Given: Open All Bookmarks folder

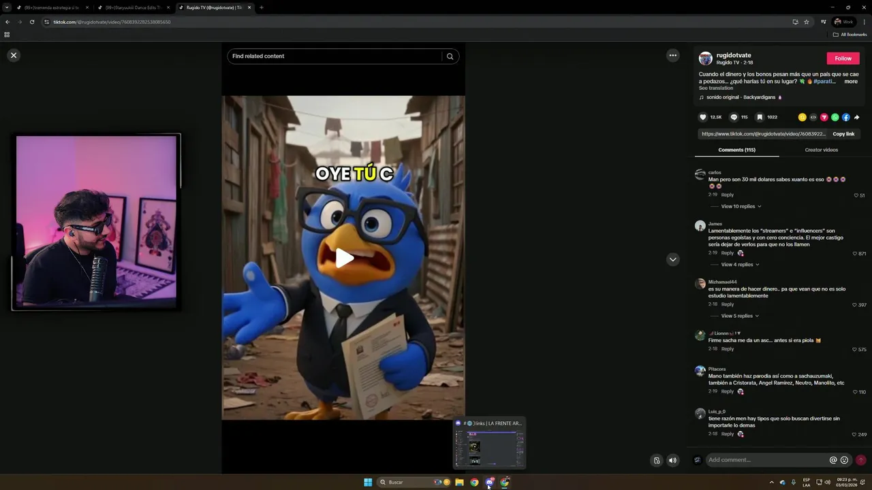Looking at the screenshot, I should [x=850, y=35].
